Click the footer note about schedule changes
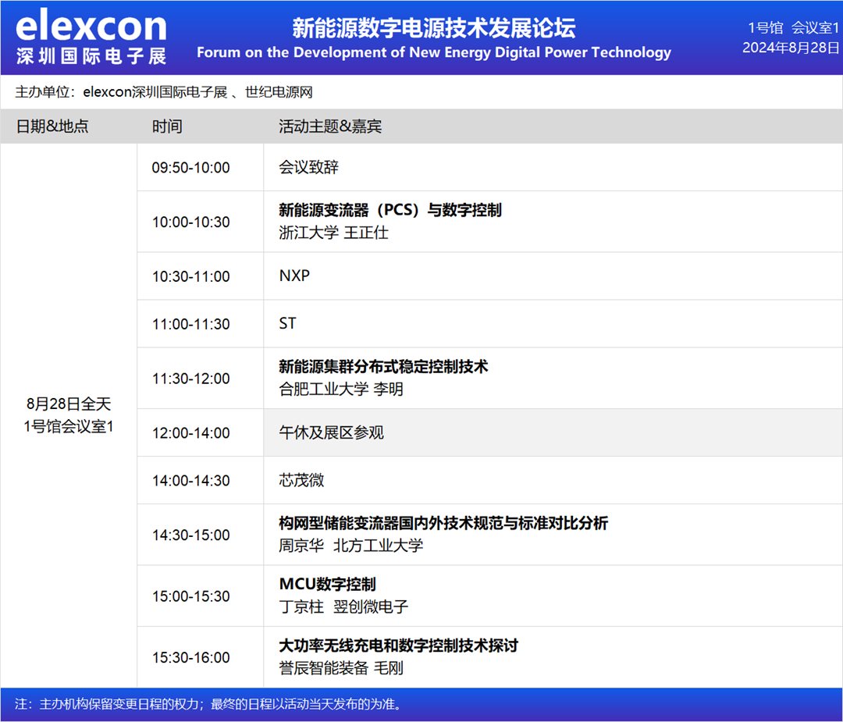 (x=208, y=704)
